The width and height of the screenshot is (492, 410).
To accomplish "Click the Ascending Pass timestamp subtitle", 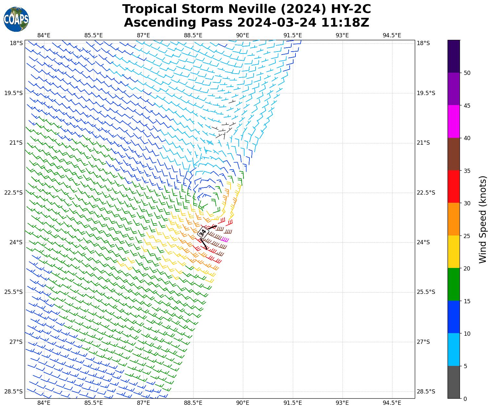I will (x=246, y=23).
